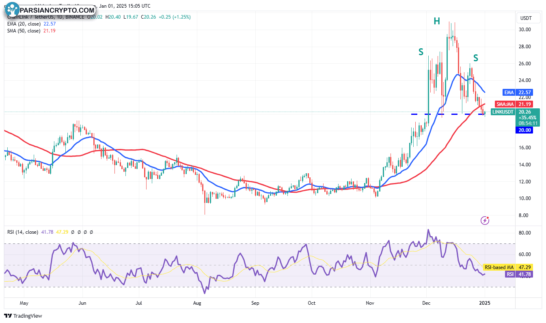Click the Jun label on the time axis
The image size is (546, 323).
click(x=82, y=303)
